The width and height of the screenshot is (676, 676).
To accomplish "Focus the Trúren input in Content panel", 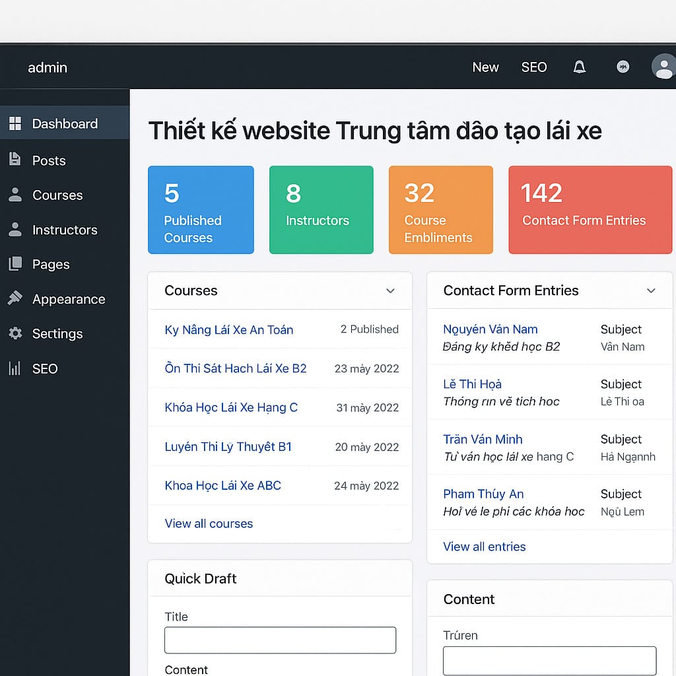I will click(x=550, y=660).
